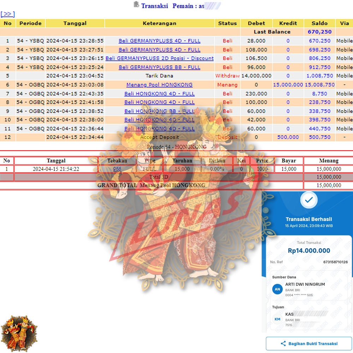Click the blue checkmark success icon

309,200
